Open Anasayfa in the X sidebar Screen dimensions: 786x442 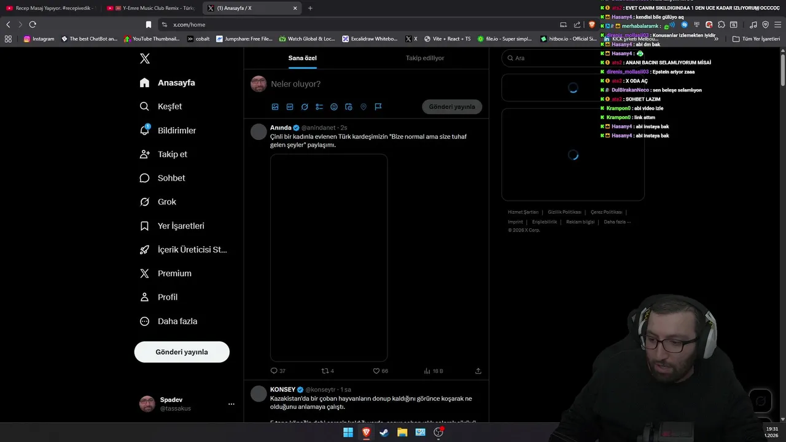click(168, 82)
